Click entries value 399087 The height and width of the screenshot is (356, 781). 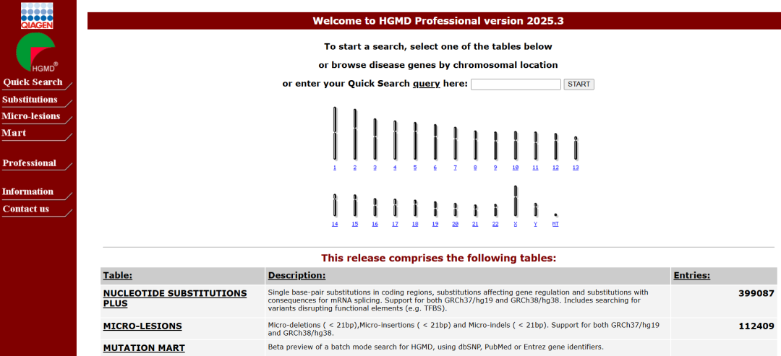pos(756,293)
